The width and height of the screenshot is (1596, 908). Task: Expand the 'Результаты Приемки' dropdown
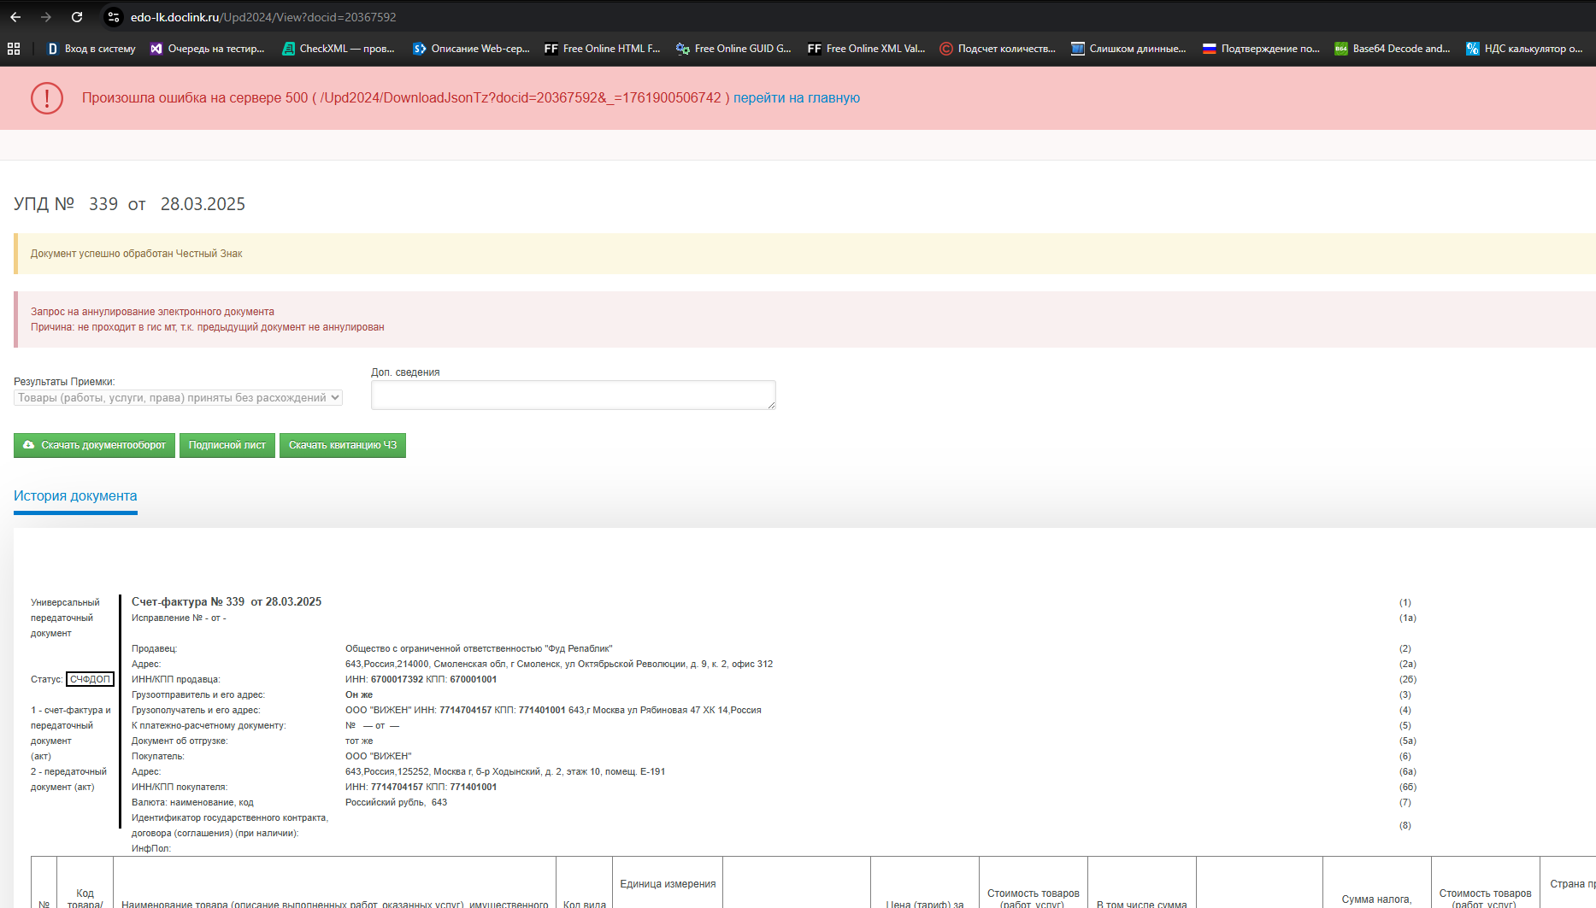[179, 398]
